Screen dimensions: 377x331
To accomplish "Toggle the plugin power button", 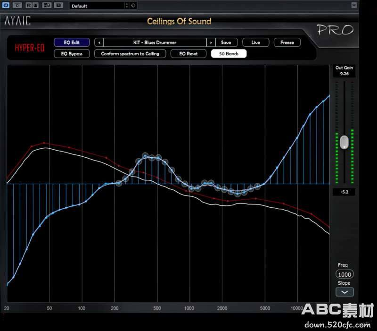I will click(6, 5).
